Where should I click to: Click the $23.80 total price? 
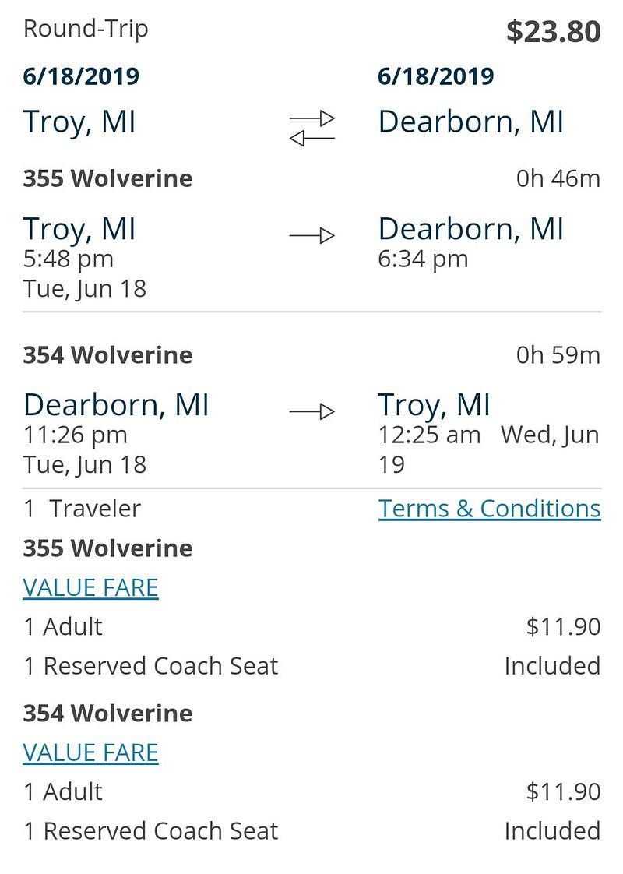click(553, 32)
